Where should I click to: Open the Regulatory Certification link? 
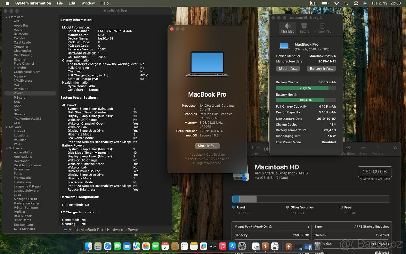pos(207,155)
